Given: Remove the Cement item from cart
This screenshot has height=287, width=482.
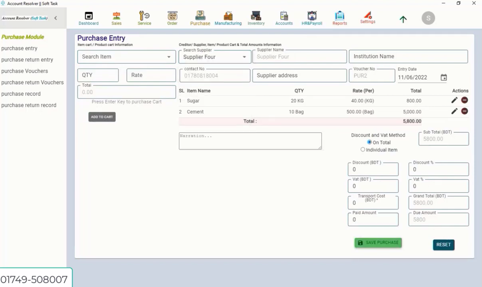Looking at the screenshot, I should (x=464, y=111).
